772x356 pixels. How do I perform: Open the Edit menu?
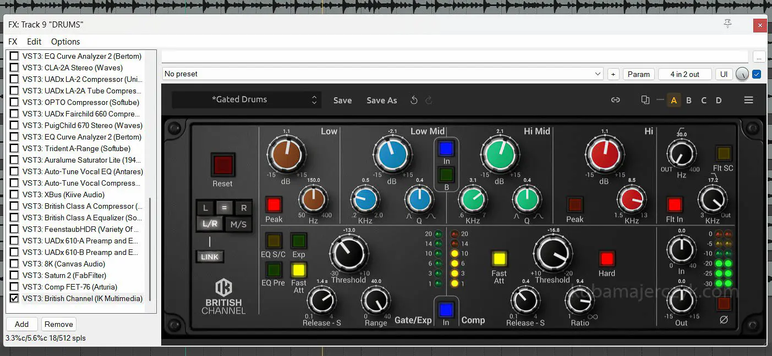34,42
